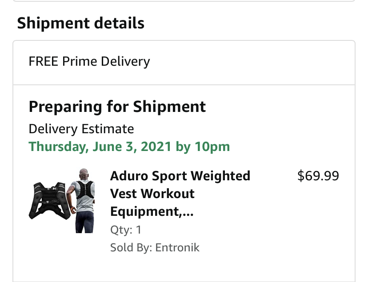Click the Qty: 1 quantity text
Screen dimensions: 368x282
point(126,230)
